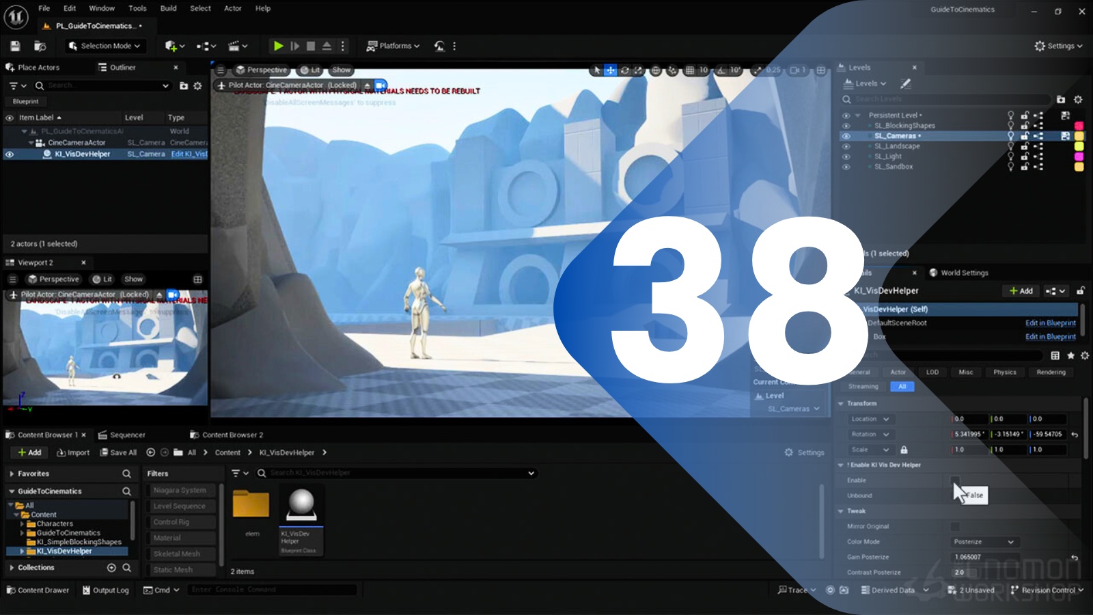Stop the play session
The height and width of the screenshot is (615, 1093).
coord(311,46)
